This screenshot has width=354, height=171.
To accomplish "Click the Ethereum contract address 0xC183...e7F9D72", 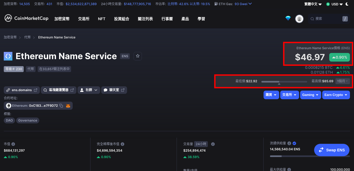I will point(43,106).
